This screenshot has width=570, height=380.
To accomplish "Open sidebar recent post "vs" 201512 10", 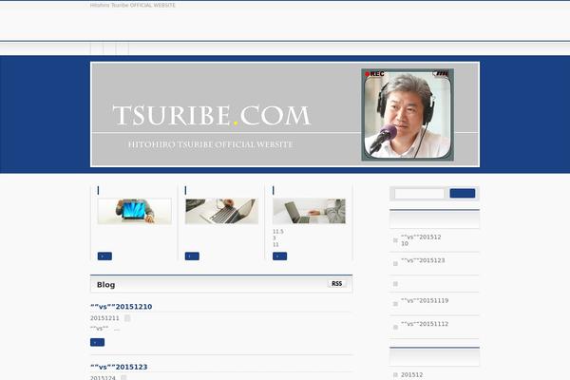I will [x=421, y=240].
